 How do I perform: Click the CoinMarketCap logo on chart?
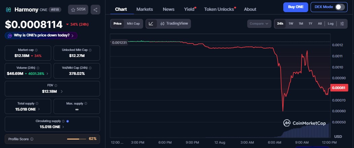point(304,123)
